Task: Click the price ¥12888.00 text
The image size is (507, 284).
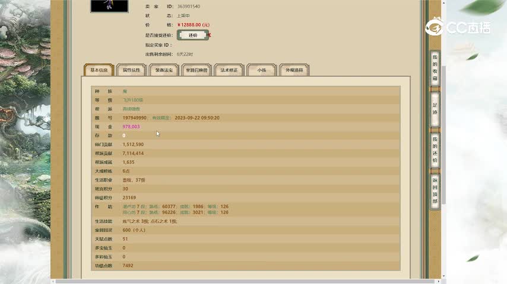Action: pyautogui.click(x=193, y=25)
